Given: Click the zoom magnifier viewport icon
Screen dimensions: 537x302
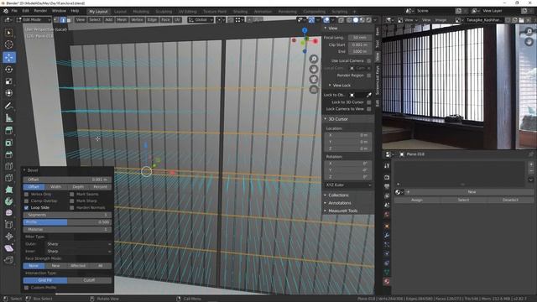Looking at the screenshot, I should [314, 60].
